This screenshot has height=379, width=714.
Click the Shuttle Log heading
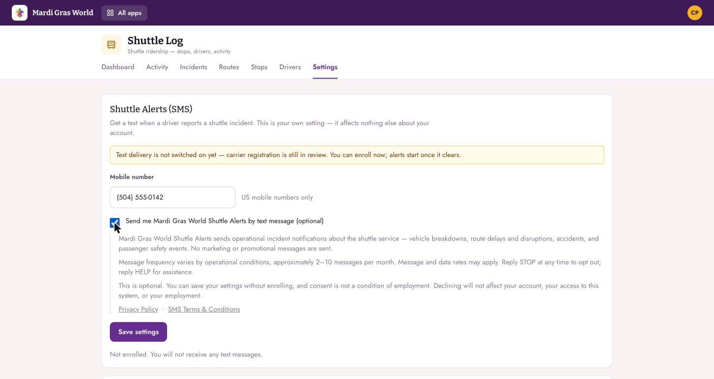[x=155, y=41]
